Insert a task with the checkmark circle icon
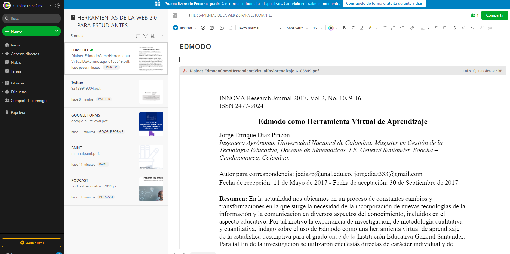 pos(203,28)
